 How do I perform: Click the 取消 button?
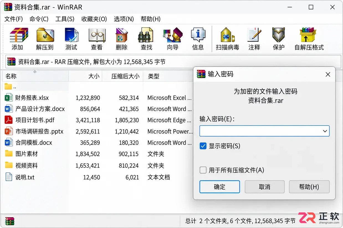tap(265, 187)
